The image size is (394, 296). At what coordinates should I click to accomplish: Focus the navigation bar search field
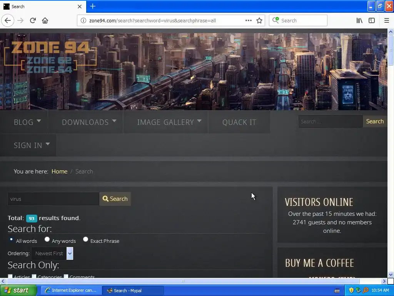click(x=331, y=121)
